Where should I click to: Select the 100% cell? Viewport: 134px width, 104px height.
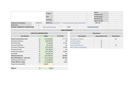[60, 62]
